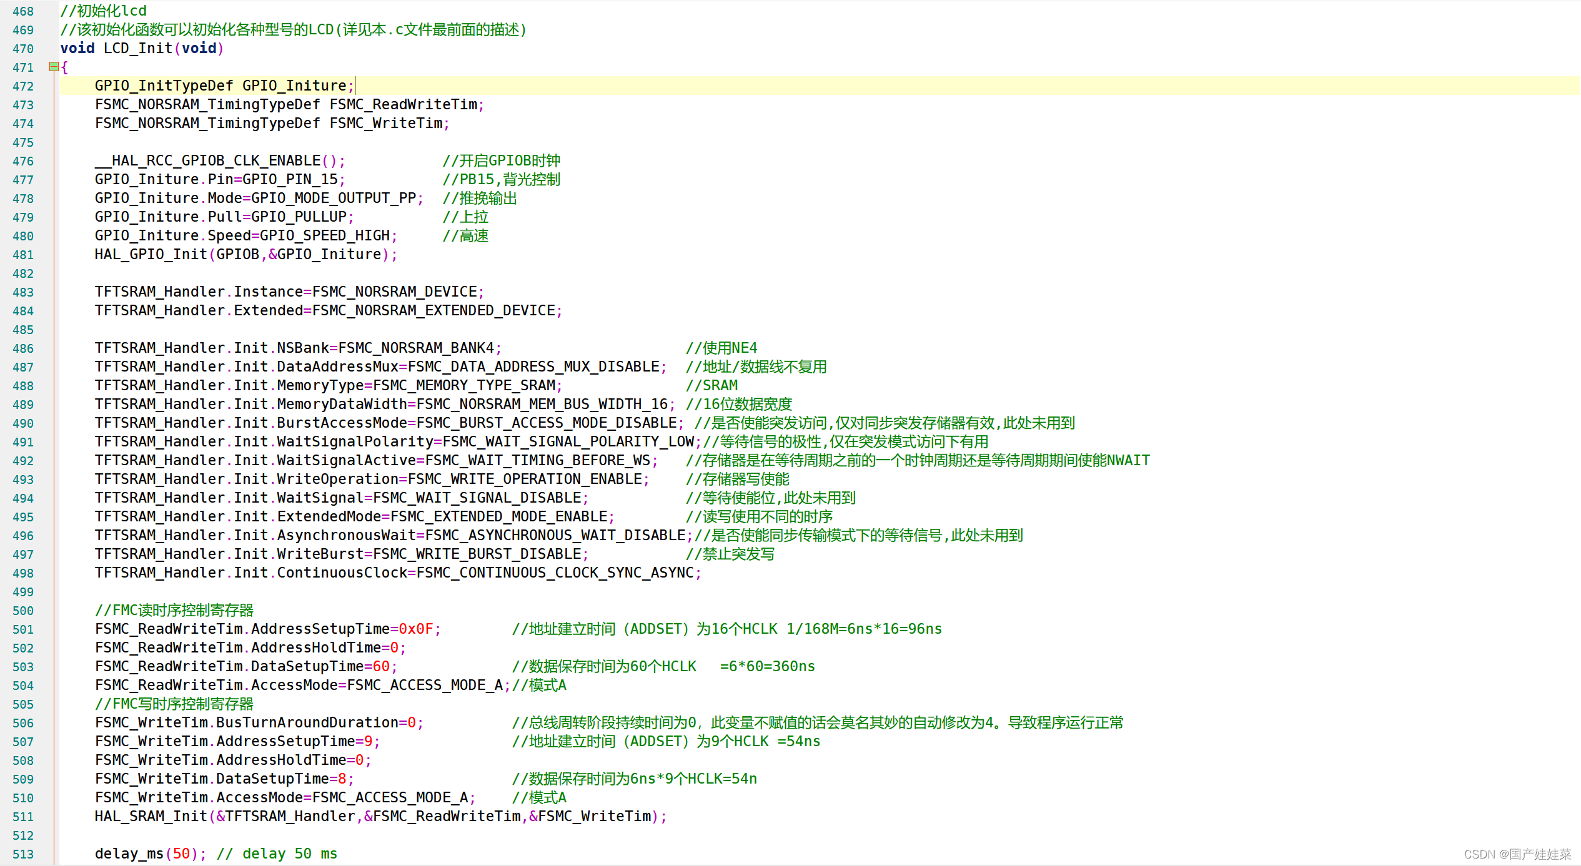Click line number 511 in gutter

[23, 817]
